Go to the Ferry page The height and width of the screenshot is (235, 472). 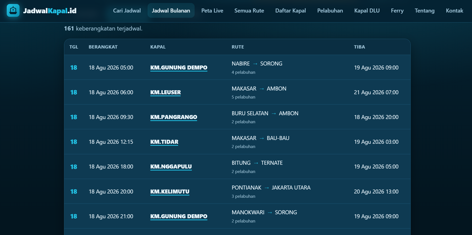click(397, 10)
